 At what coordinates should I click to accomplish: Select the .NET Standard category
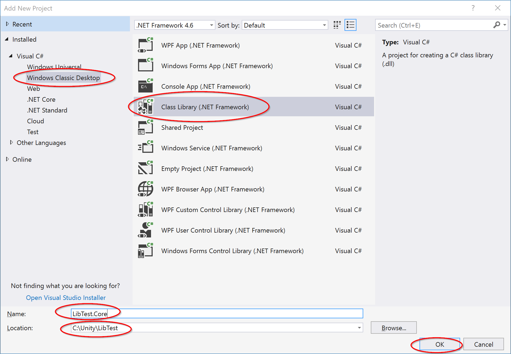coord(47,110)
